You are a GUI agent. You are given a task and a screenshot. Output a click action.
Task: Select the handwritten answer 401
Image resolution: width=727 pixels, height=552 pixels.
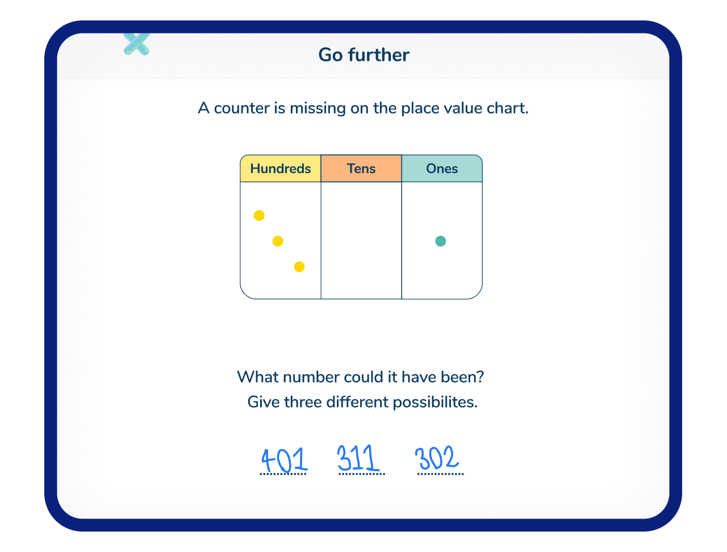coord(283,459)
